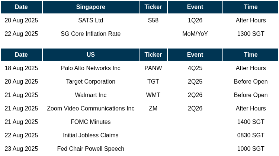Click the Walmart Inc cell
279x156 pixels.
pos(90,95)
